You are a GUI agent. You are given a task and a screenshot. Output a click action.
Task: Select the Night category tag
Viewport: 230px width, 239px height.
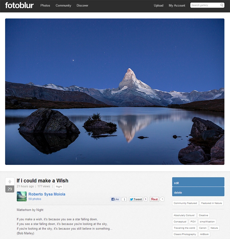[59, 186]
